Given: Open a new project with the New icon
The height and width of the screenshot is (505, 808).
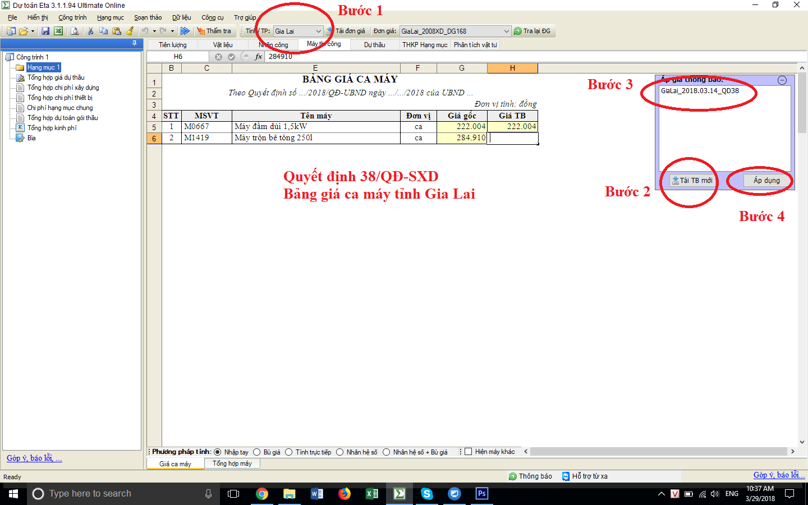Looking at the screenshot, I should pos(12,31).
